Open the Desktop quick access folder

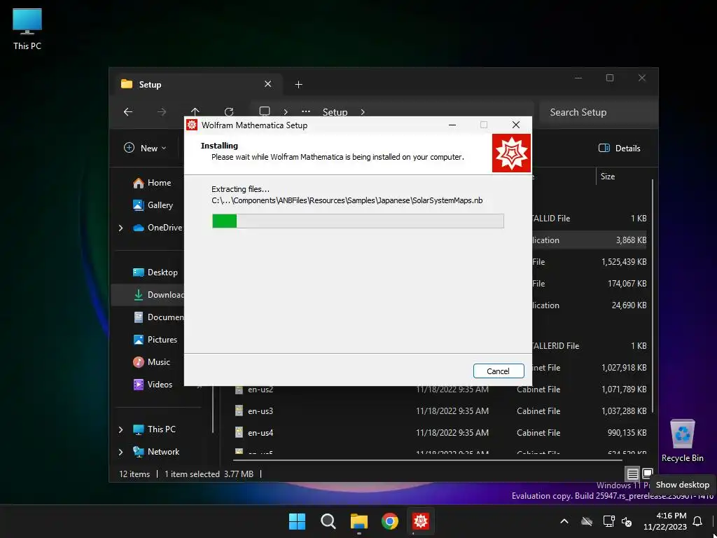[155, 273]
